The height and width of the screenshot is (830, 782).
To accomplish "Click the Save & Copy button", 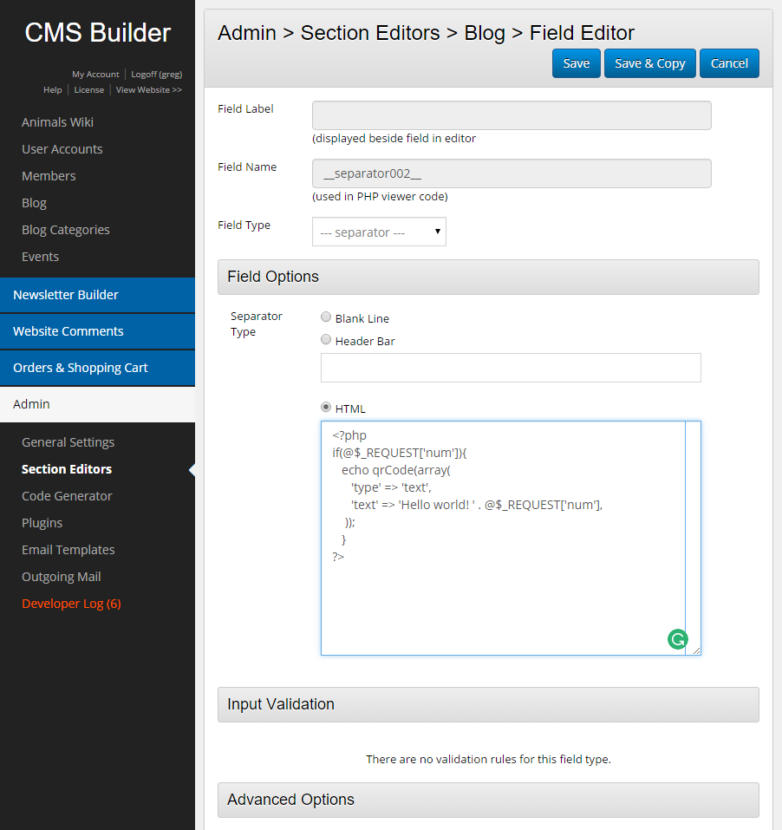I will [x=649, y=63].
